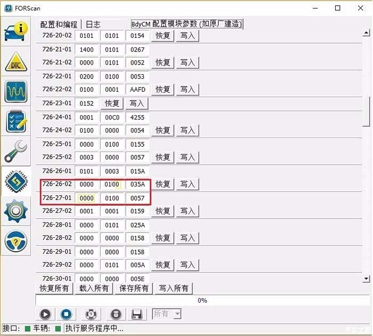Click 恢复 for row 726-26-02

(x=163, y=184)
